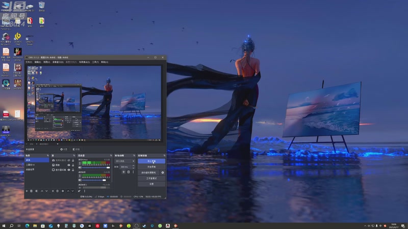This screenshot has width=408, height=229.
Task: Select the LEOBOG ONE desktop icon
Action: tap(18, 39)
